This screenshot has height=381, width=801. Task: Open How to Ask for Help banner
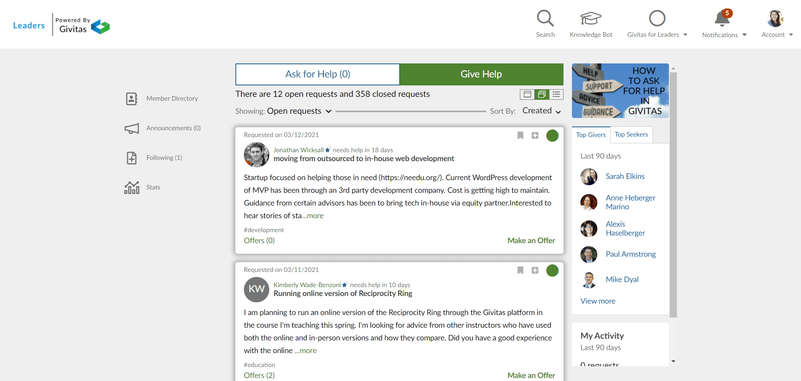click(620, 91)
